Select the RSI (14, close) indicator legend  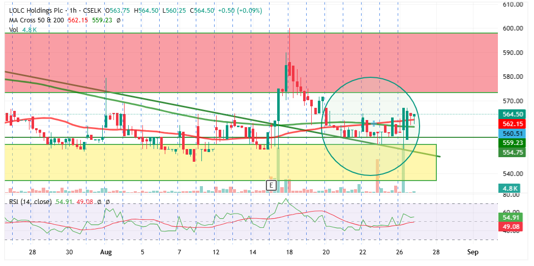(x=31, y=202)
